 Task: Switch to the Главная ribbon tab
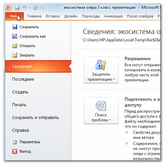pos(34,16)
